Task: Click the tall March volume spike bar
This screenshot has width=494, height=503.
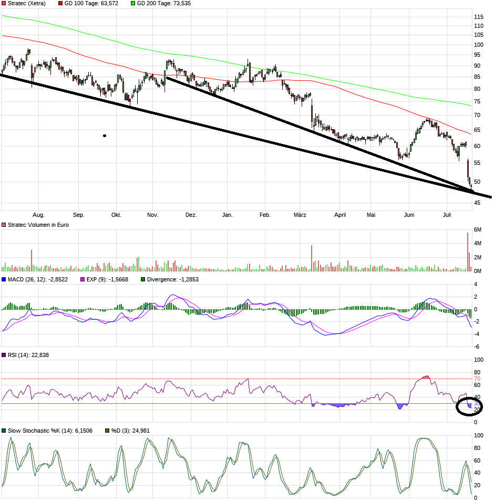Action: click(311, 258)
